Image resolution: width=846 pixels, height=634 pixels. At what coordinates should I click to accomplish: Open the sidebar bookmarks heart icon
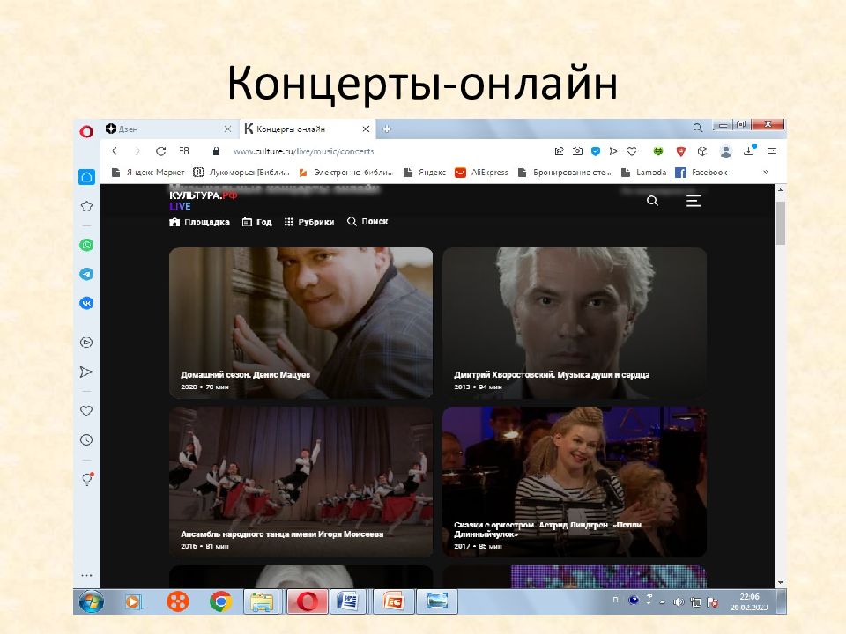click(x=86, y=410)
